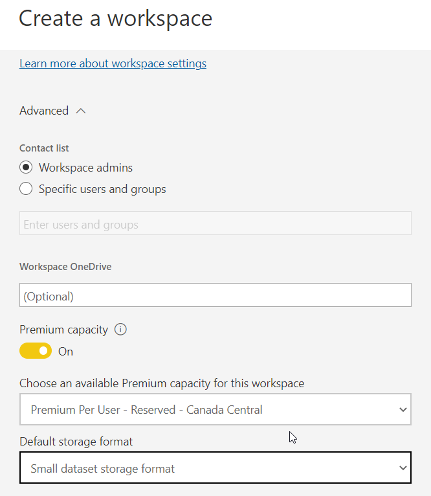Screen dimensions: 431x496
Task: Click the chevron on the Premium capacity dropdown
Action: click(x=403, y=410)
